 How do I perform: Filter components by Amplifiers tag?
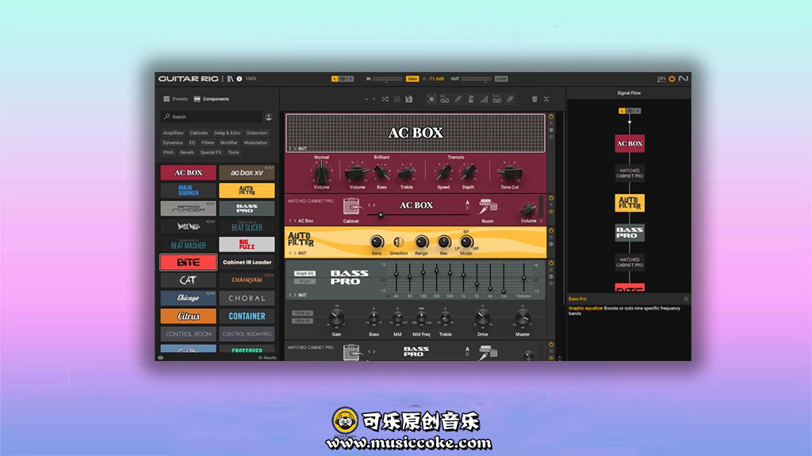tap(173, 133)
